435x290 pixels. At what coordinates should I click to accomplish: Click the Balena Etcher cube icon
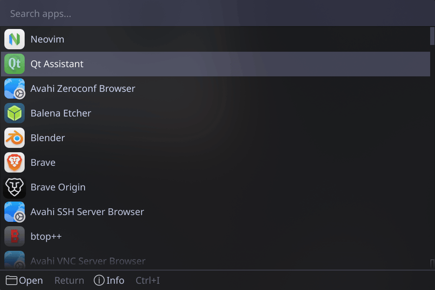(x=14, y=113)
